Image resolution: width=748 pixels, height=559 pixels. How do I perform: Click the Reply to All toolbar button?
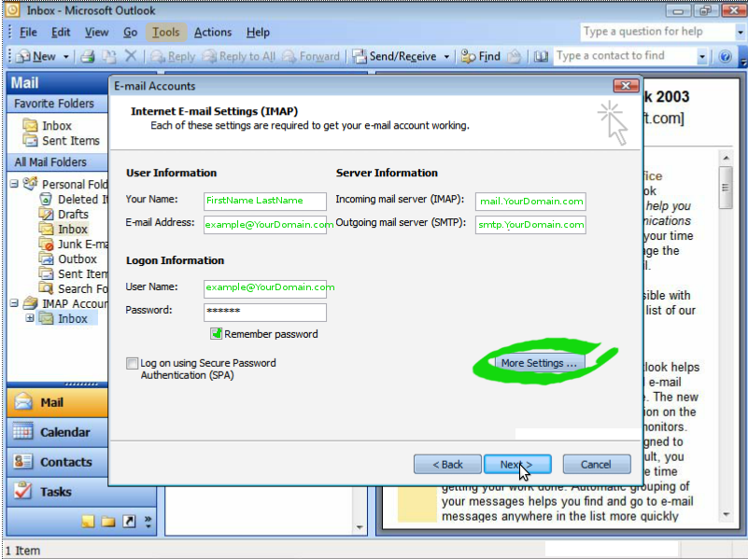coord(238,56)
